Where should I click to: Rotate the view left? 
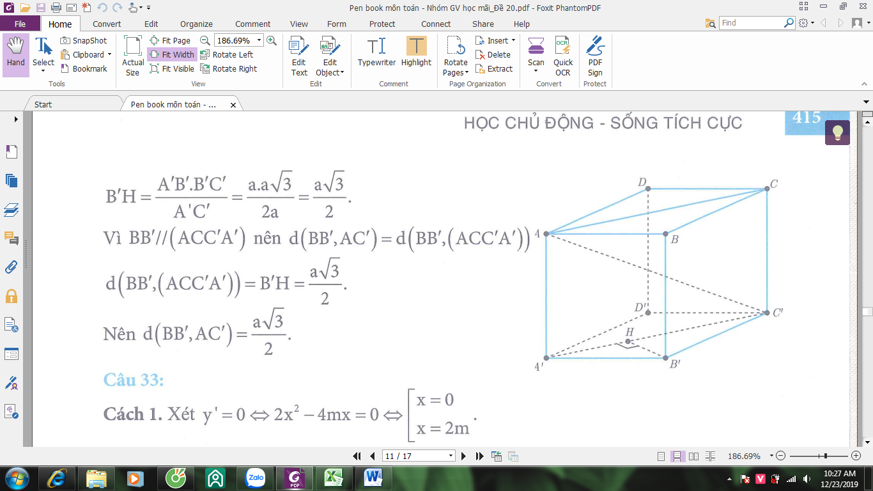pyautogui.click(x=227, y=54)
